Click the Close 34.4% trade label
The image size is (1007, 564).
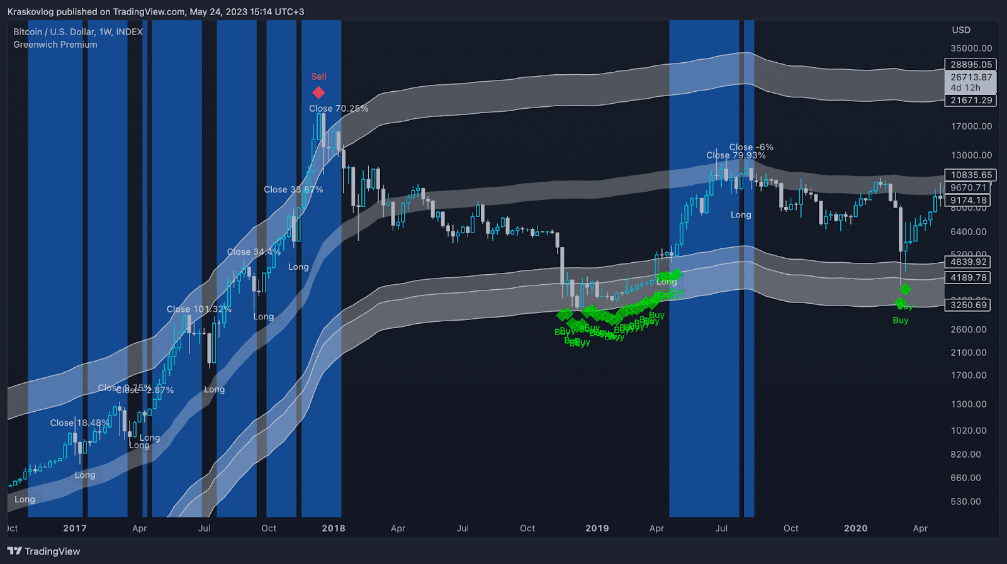pyautogui.click(x=253, y=252)
